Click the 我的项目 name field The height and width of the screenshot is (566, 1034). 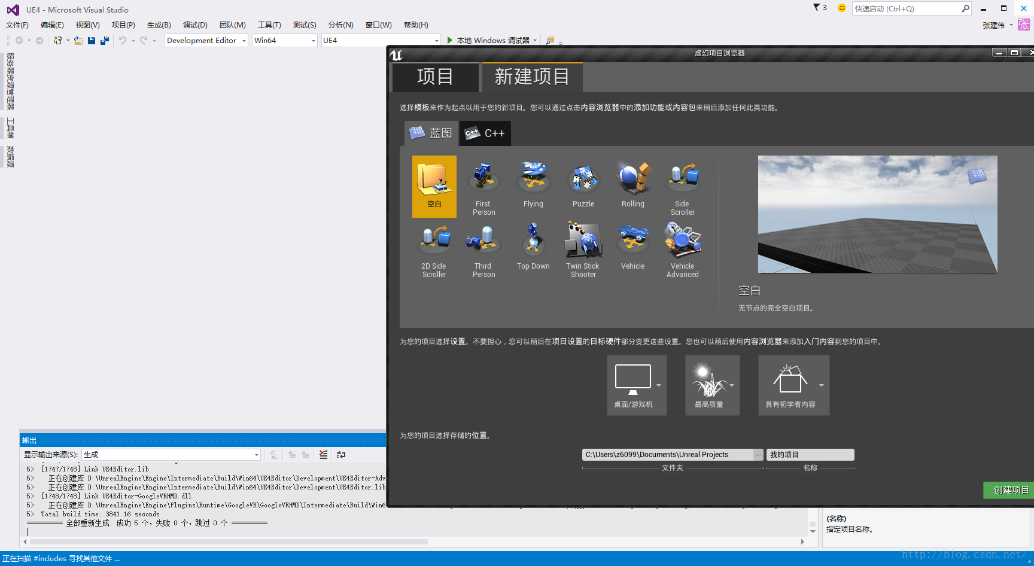coord(810,455)
